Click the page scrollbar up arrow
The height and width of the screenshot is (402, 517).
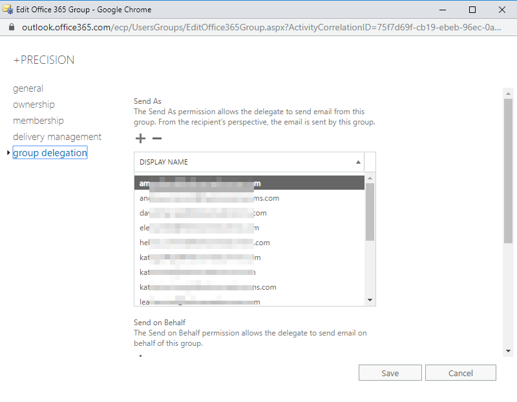[x=508, y=94]
